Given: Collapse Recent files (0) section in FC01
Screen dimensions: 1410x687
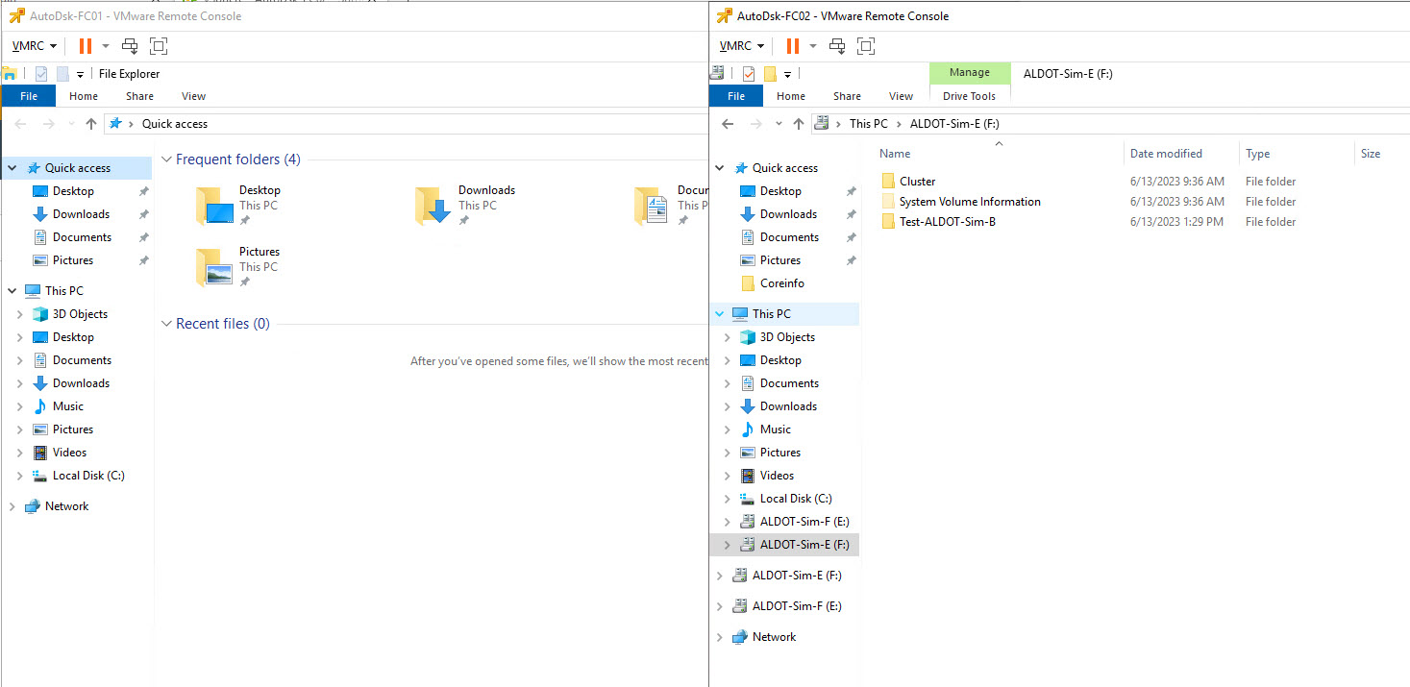Looking at the screenshot, I should coord(166,324).
